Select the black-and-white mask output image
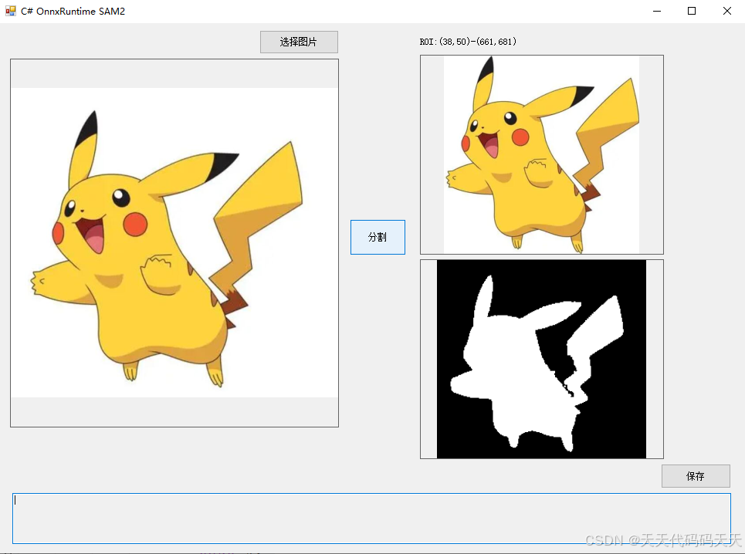This screenshot has width=745, height=554. [x=542, y=359]
